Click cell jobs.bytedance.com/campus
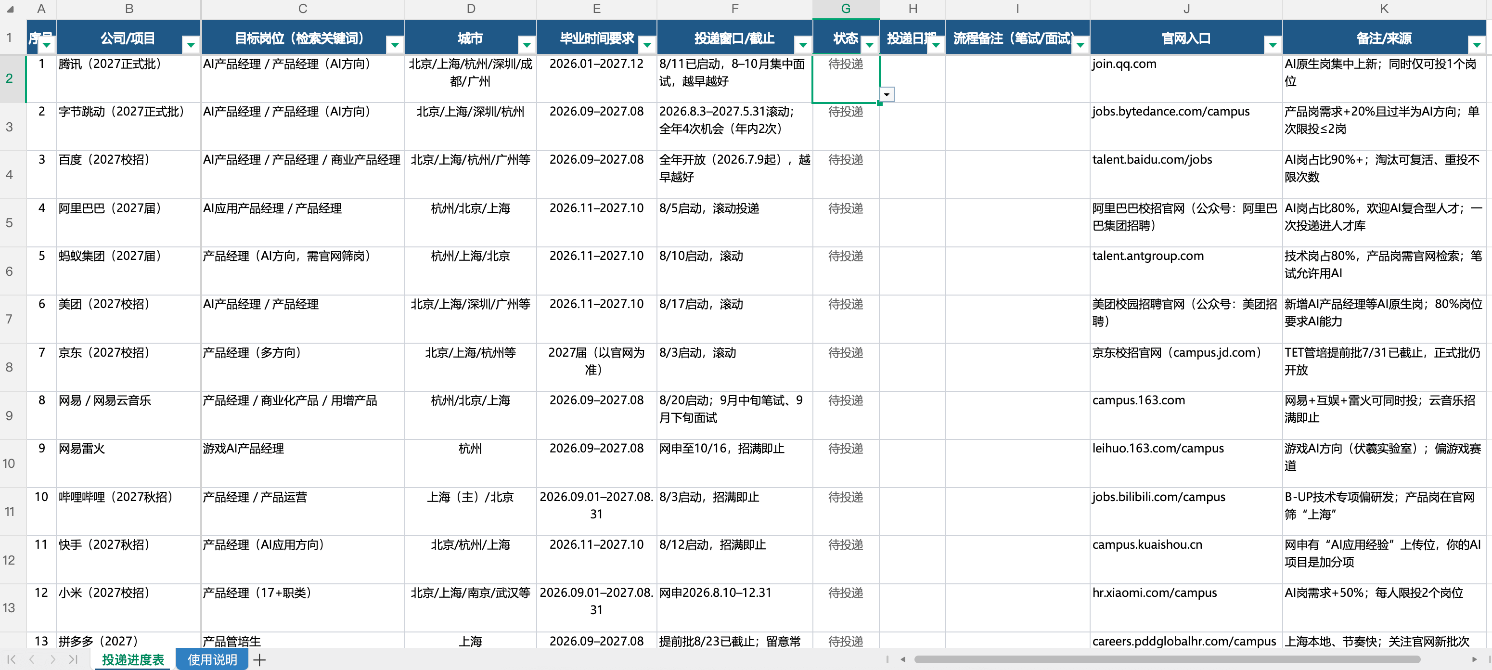 click(1186, 127)
